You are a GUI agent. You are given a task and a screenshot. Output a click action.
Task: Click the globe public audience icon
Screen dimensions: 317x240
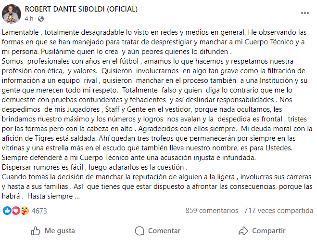[41, 19]
